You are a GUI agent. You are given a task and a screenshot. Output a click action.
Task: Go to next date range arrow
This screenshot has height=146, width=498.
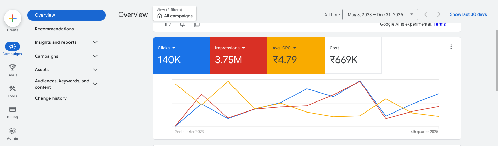click(439, 14)
